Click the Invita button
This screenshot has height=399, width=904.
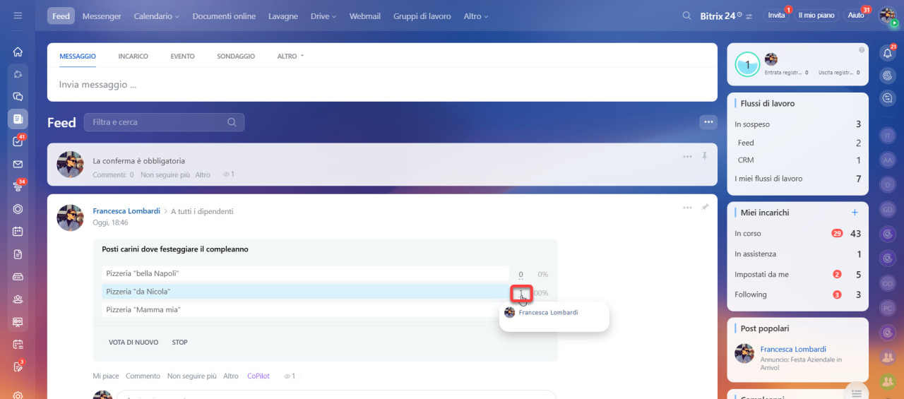(x=776, y=15)
